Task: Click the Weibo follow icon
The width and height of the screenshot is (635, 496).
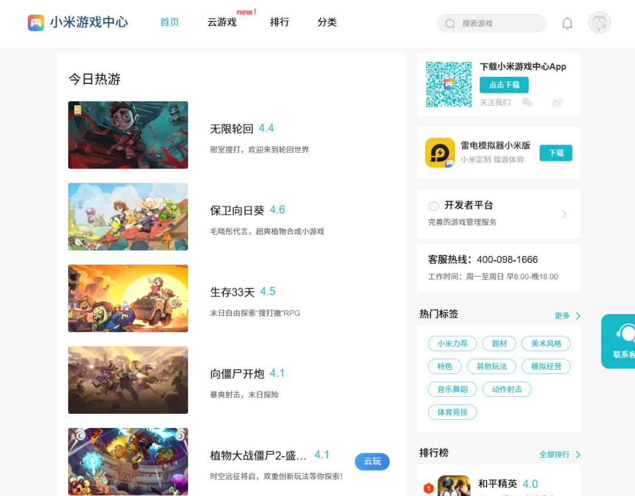Action: (x=557, y=103)
